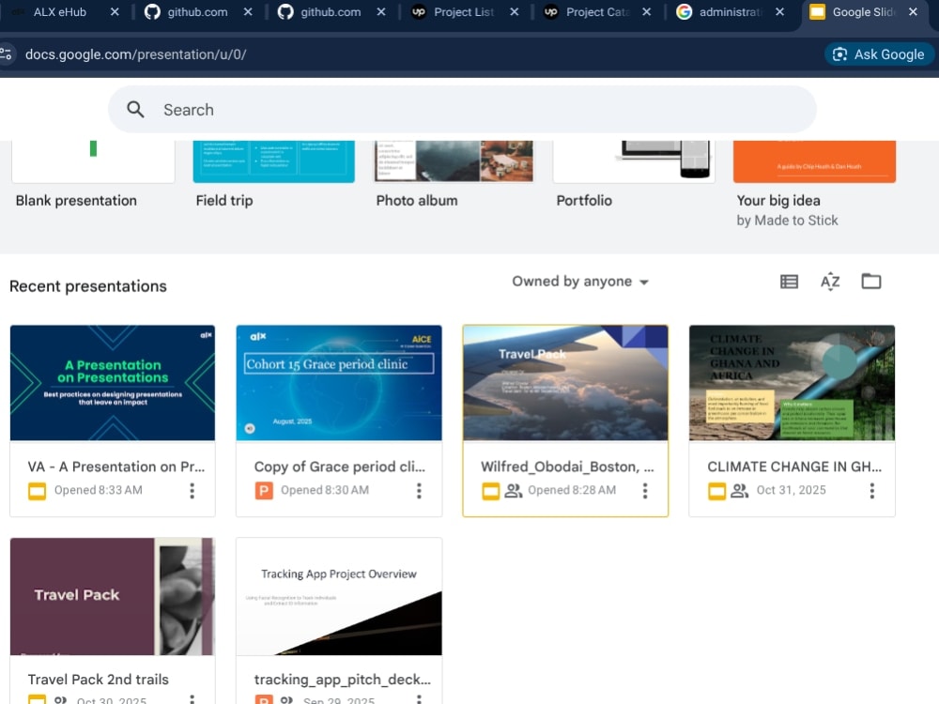Click the Google Slides tab favicon

817,12
